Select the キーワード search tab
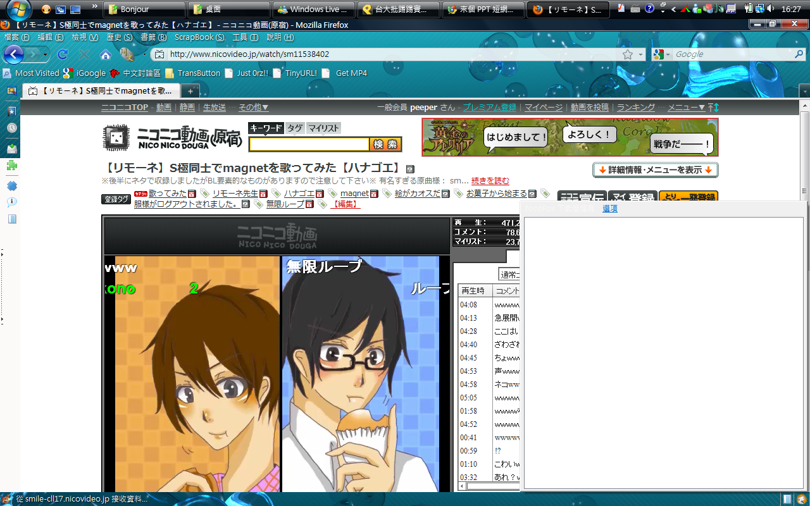This screenshot has width=810, height=506. (x=266, y=128)
